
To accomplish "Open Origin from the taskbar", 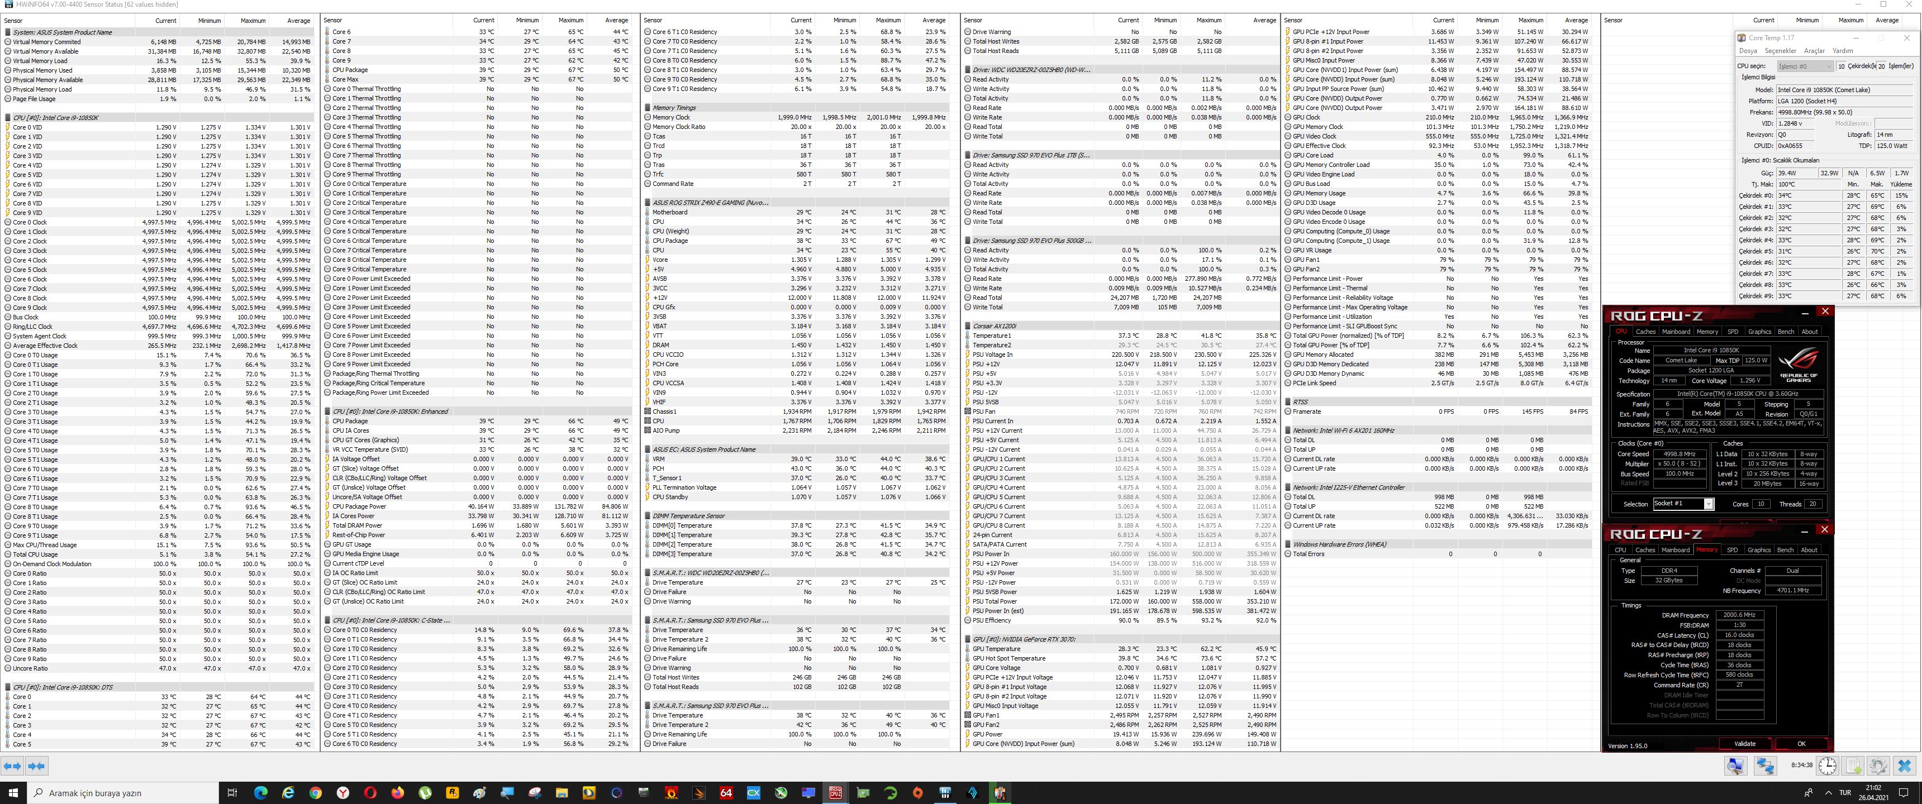I will [918, 793].
